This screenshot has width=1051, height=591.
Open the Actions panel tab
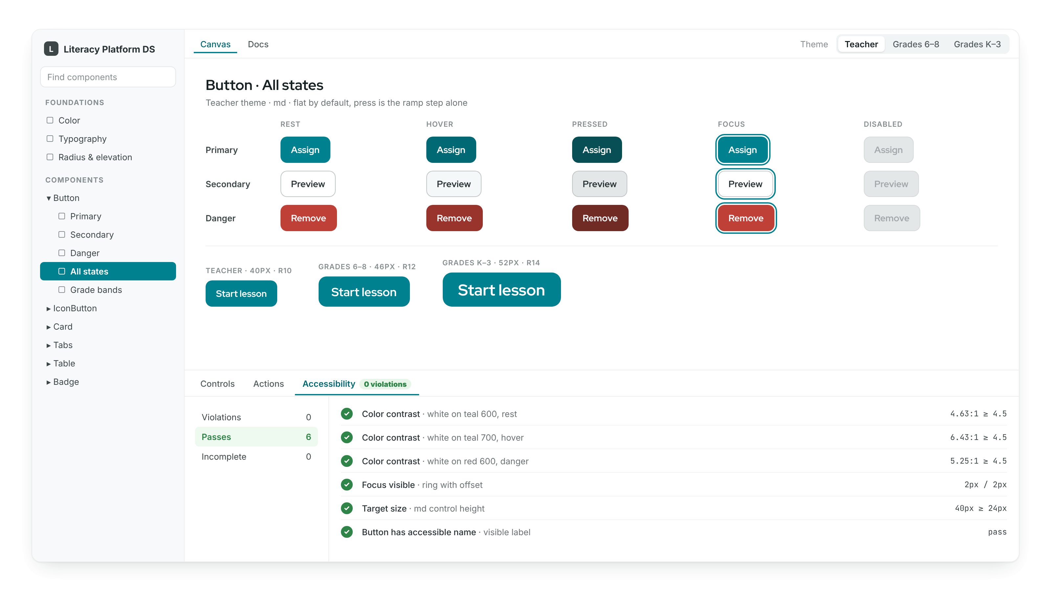pyautogui.click(x=268, y=384)
